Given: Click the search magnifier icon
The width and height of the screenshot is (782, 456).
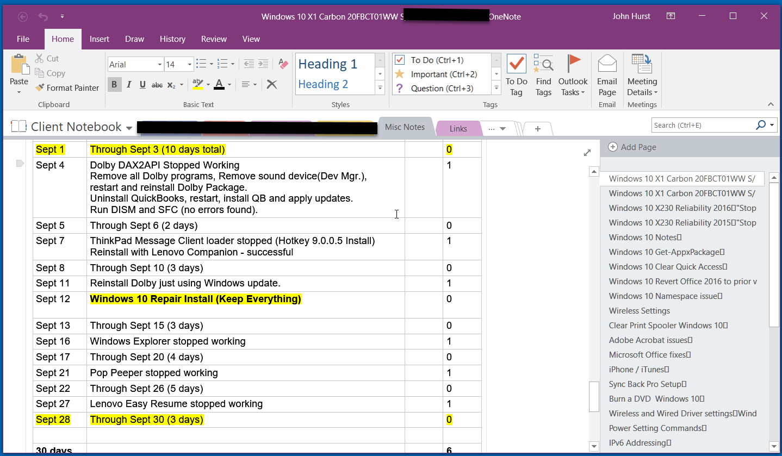Looking at the screenshot, I should tap(761, 125).
